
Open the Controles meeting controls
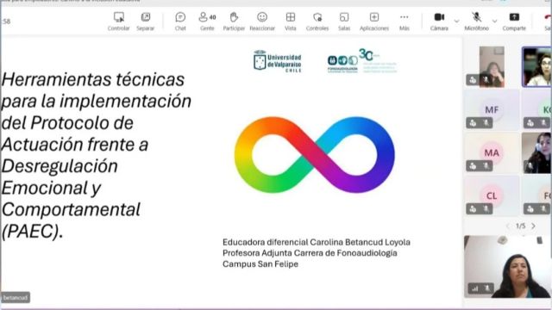[317, 21]
